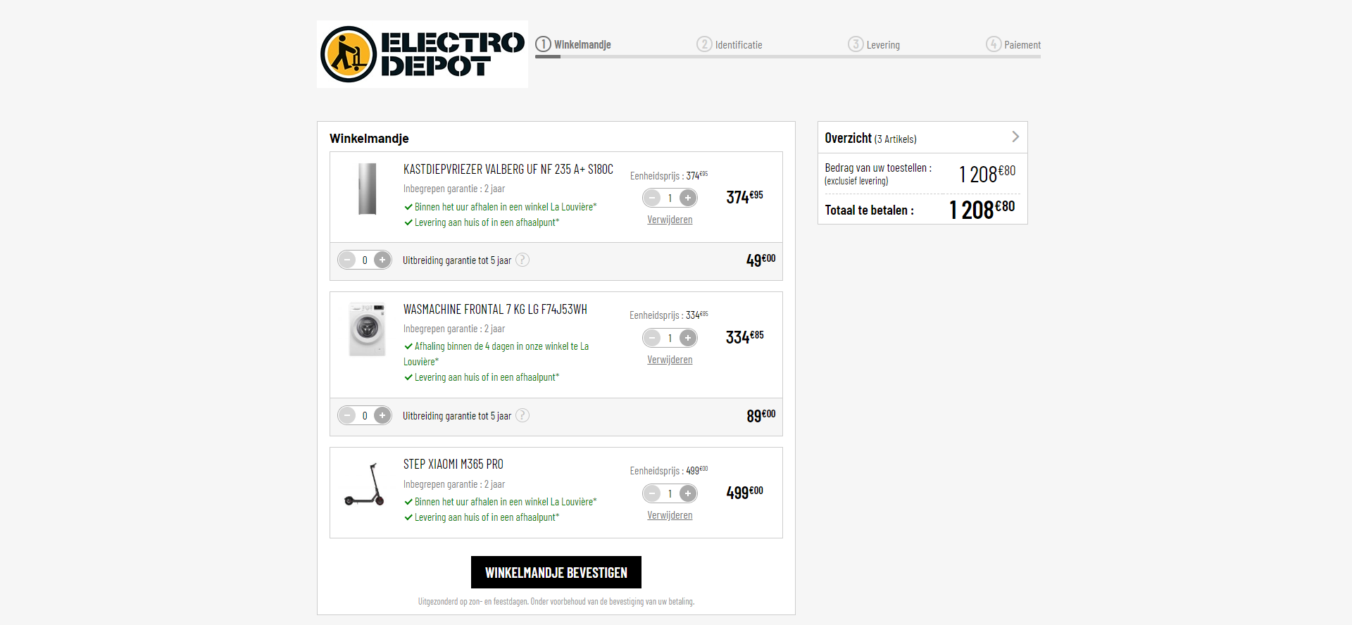Decrease freezer warranty extension quantity (49€)
Image resolution: width=1352 pixels, height=625 pixels.
point(347,260)
